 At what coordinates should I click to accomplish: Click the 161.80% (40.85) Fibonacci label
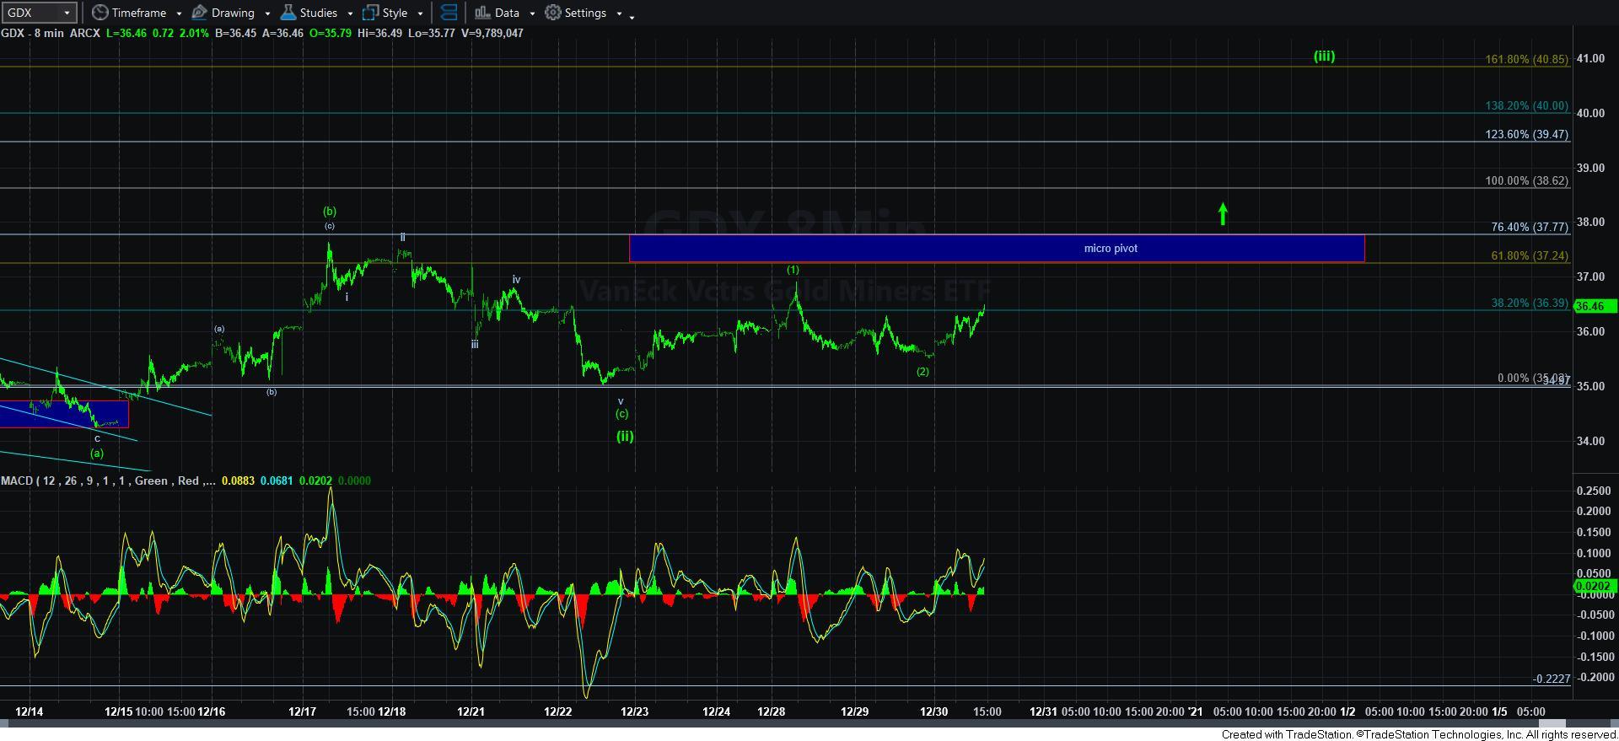1526,60
